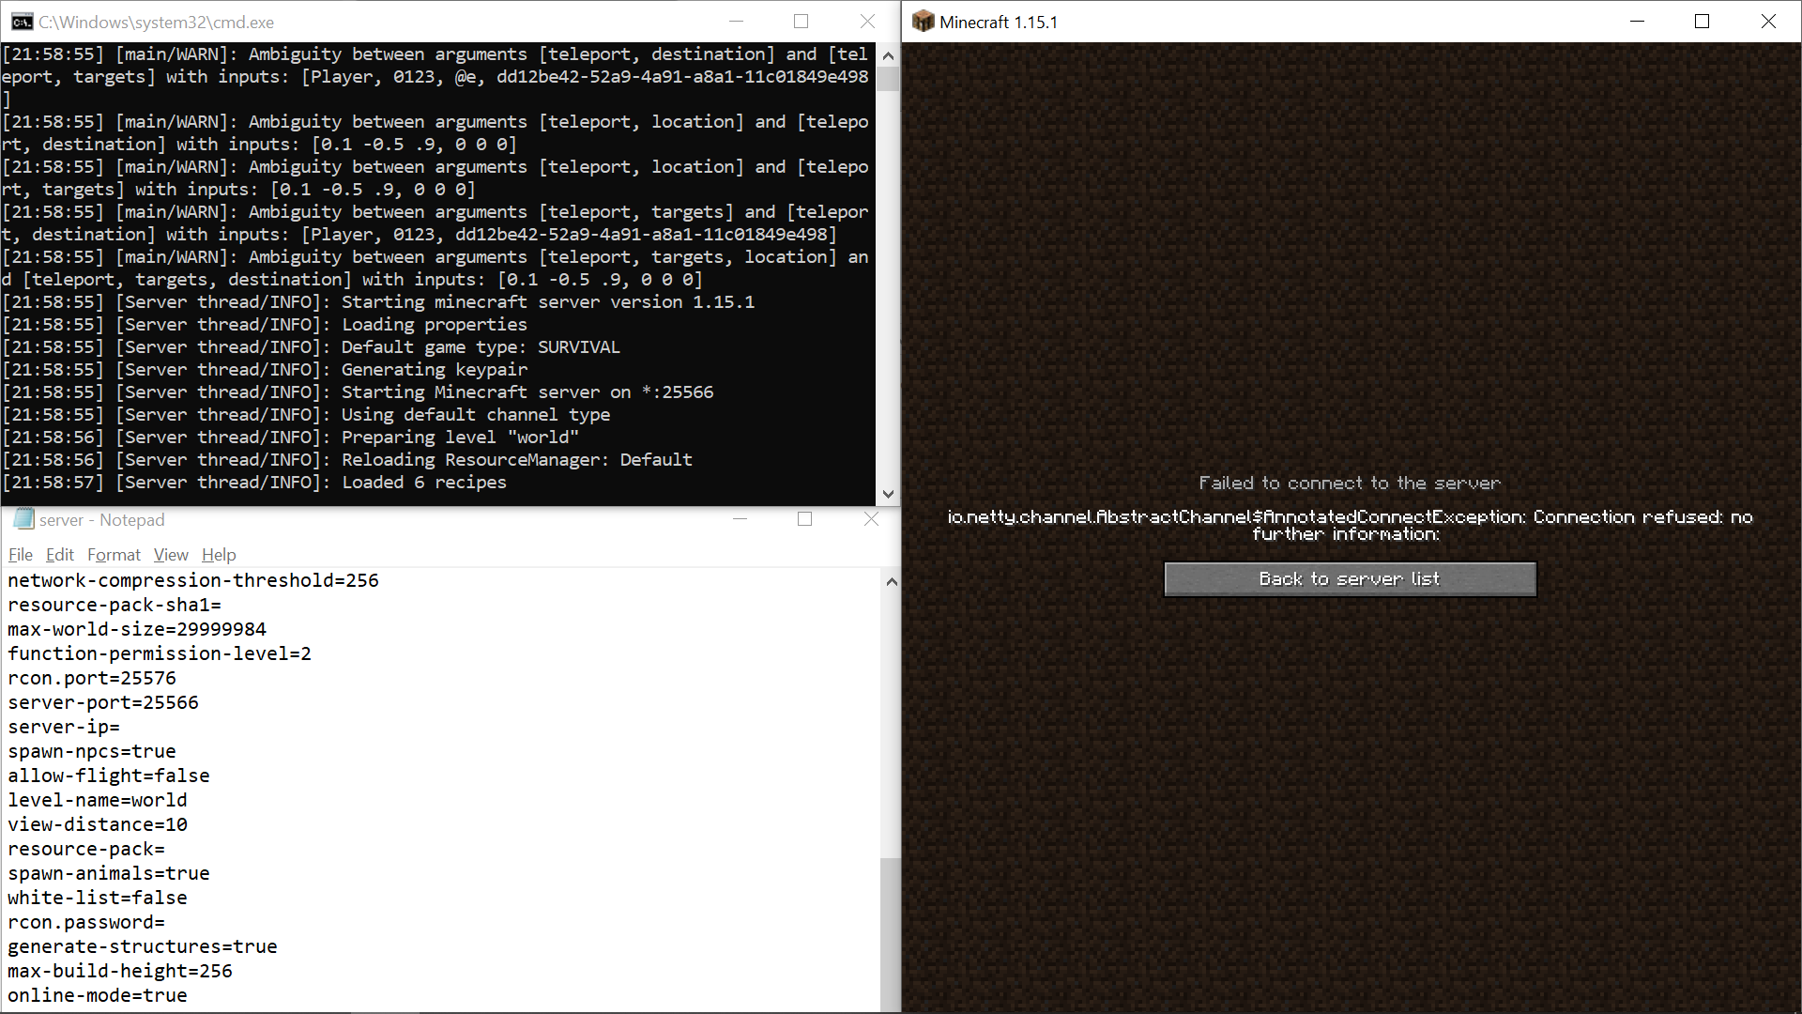Click Notepad scrollbar up arrow
The image size is (1802, 1014).
coord(891,582)
